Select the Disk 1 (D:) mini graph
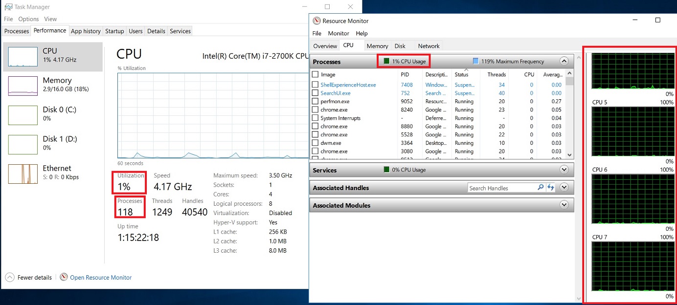Viewport: 677px width, 305px height. (x=23, y=145)
